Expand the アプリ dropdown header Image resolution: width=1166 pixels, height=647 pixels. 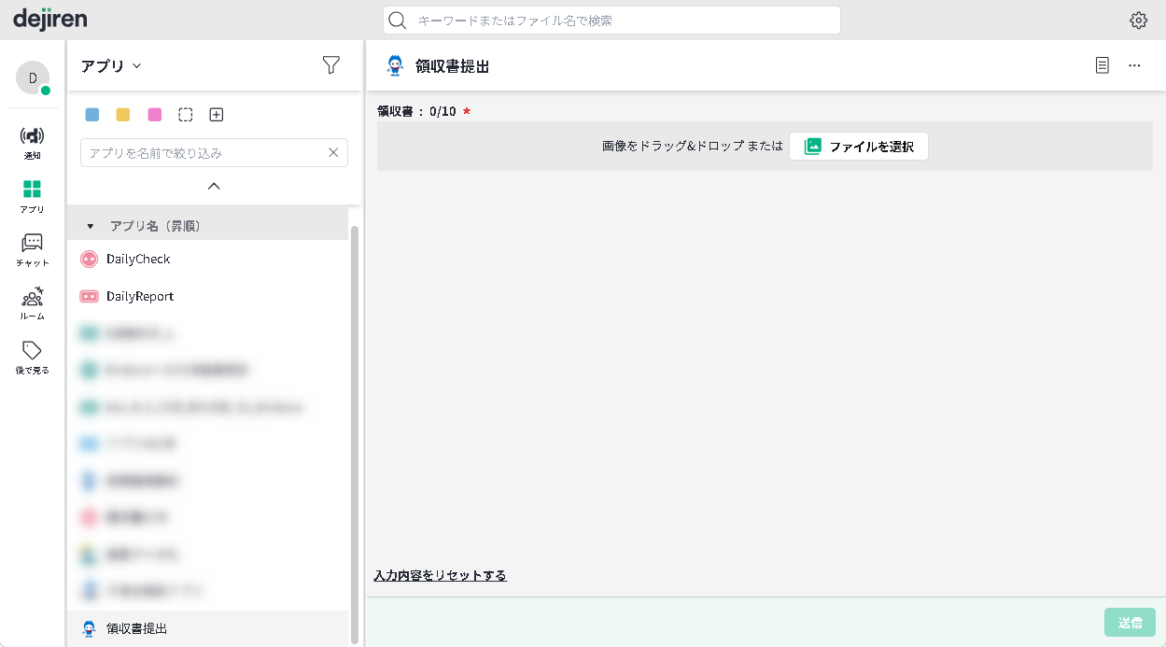(x=111, y=65)
